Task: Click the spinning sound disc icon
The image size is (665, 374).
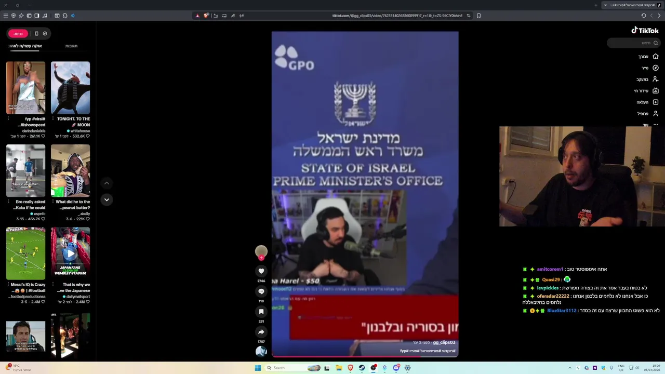Action: point(261,351)
